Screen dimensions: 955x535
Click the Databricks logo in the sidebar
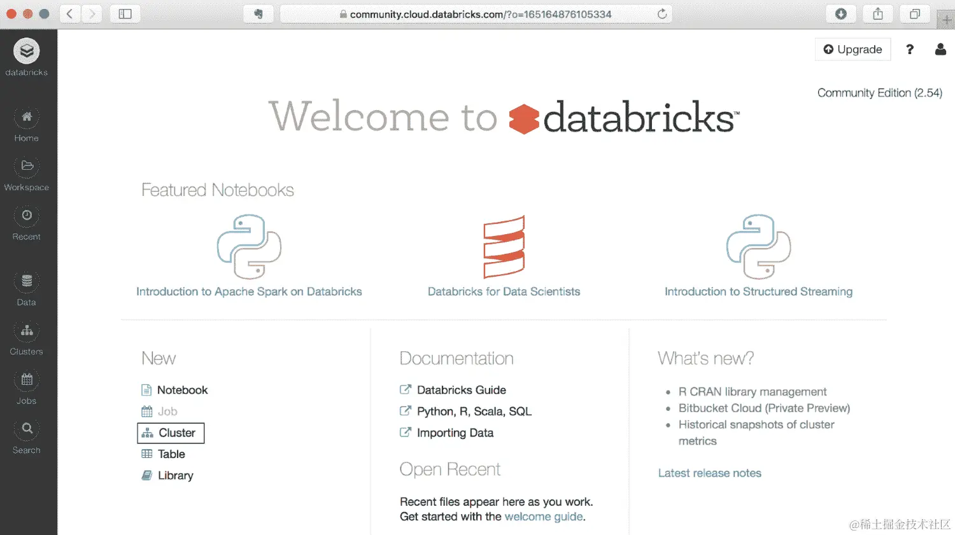[x=27, y=51]
